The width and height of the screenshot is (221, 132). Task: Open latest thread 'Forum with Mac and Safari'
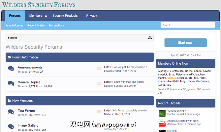tap(128, 82)
